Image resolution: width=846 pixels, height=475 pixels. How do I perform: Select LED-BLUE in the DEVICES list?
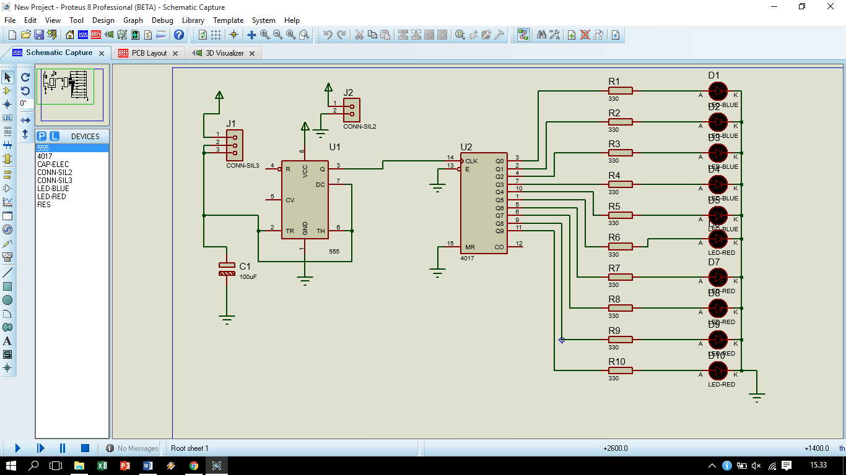[x=72, y=189]
